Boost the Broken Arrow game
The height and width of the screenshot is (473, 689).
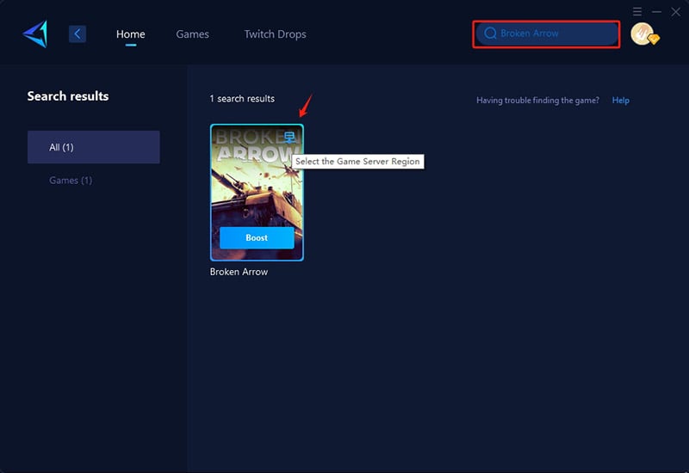pos(257,238)
